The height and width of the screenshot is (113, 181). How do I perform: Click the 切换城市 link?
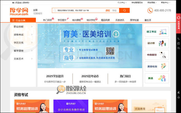pos(38,13)
